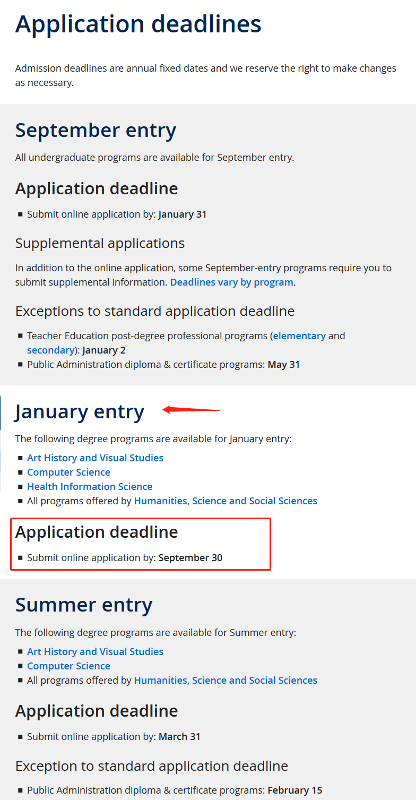
Task: Click the "elementary" Teacher Education link
Action: (299, 336)
